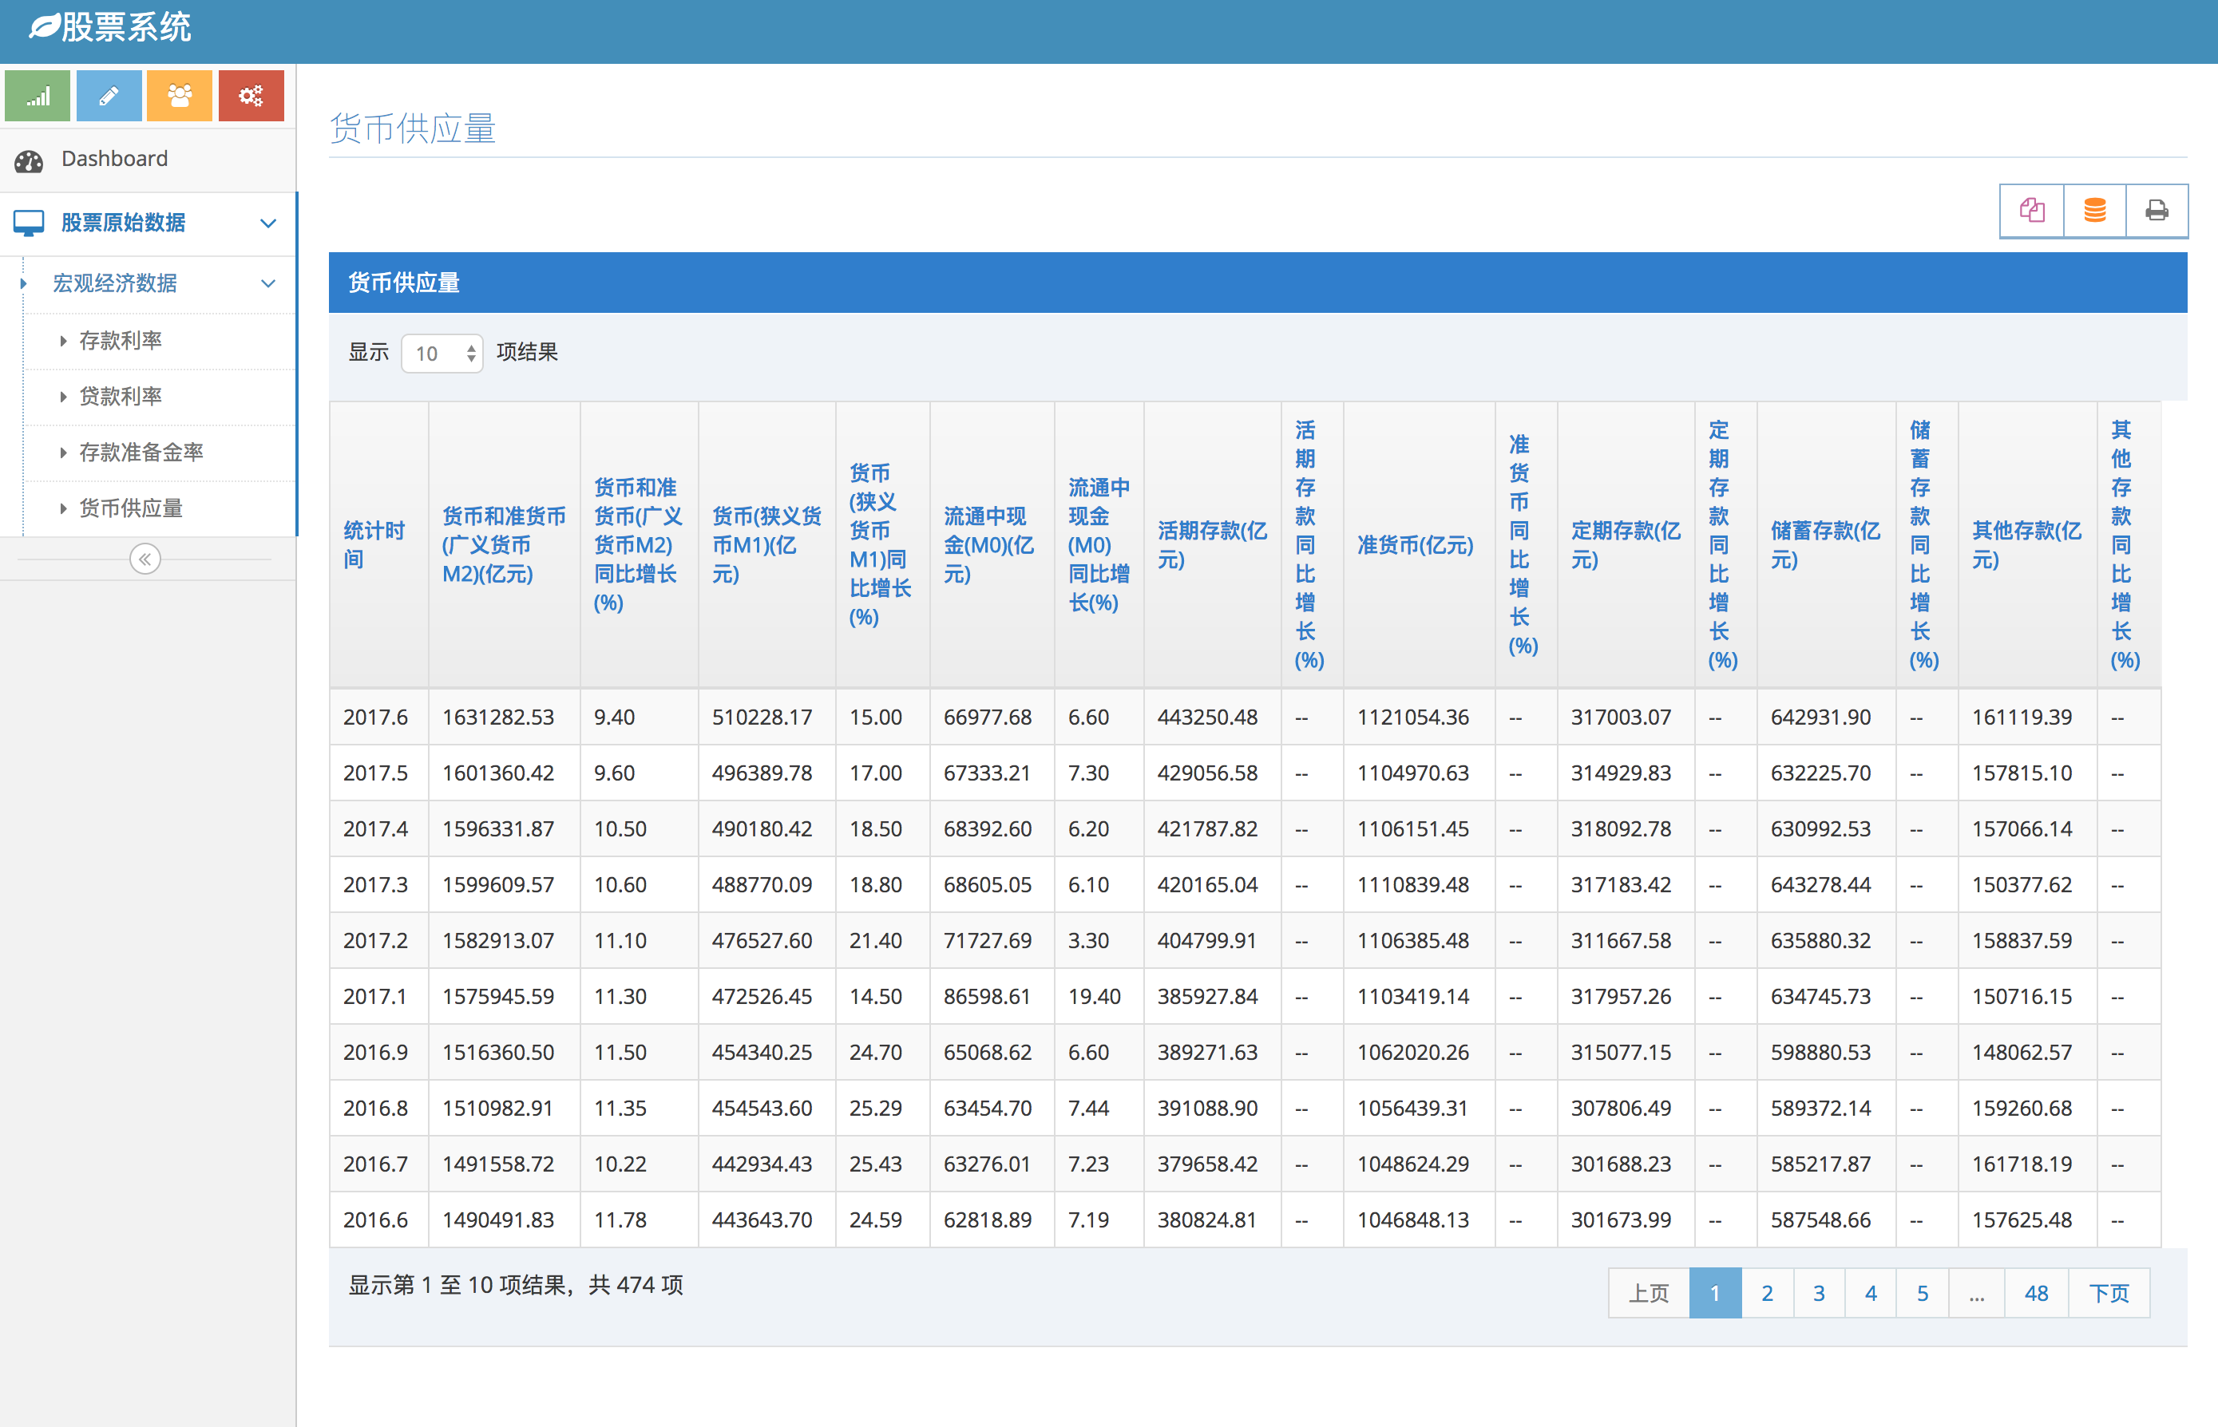Viewport: 2218px width, 1427px height.
Task: Click the orange users group shortcut button
Action: tap(180, 96)
